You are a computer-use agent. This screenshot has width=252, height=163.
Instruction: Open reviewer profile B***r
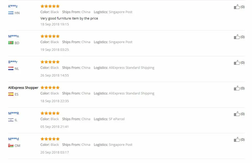point(13,62)
